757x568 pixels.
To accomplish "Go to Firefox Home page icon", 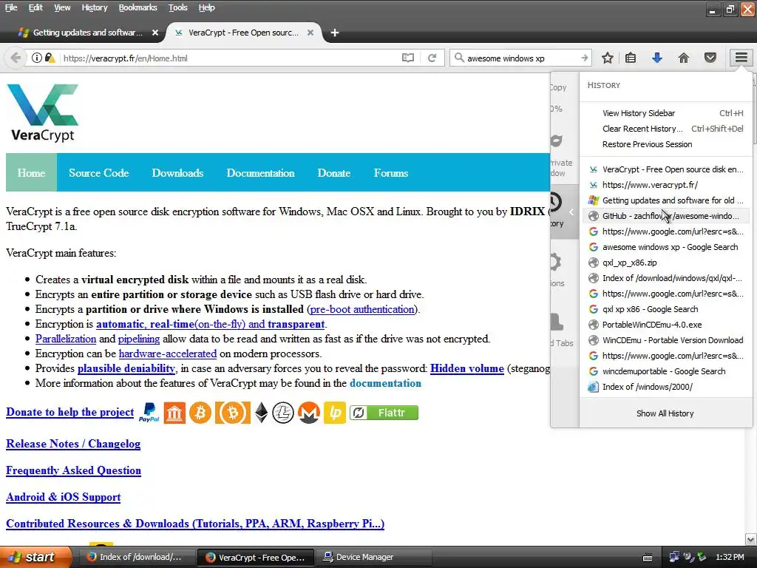I will tap(684, 58).
